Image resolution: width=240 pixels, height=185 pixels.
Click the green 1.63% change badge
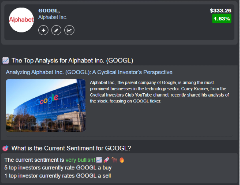tap(222, 18)
